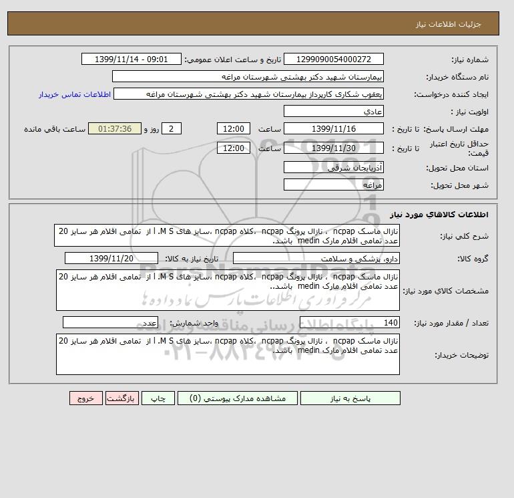Viewport: 514px width, 498px height.
Task: Click the price validity date 1399/11/30
Action: tap(334, 148)
